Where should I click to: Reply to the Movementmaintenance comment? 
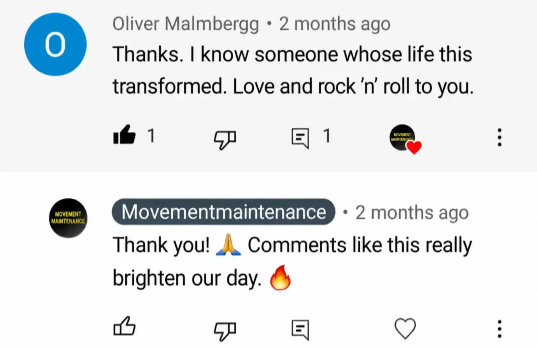[x=300, y=330]
